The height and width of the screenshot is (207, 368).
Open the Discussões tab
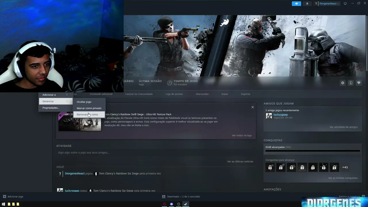click(x=202, y=94)
